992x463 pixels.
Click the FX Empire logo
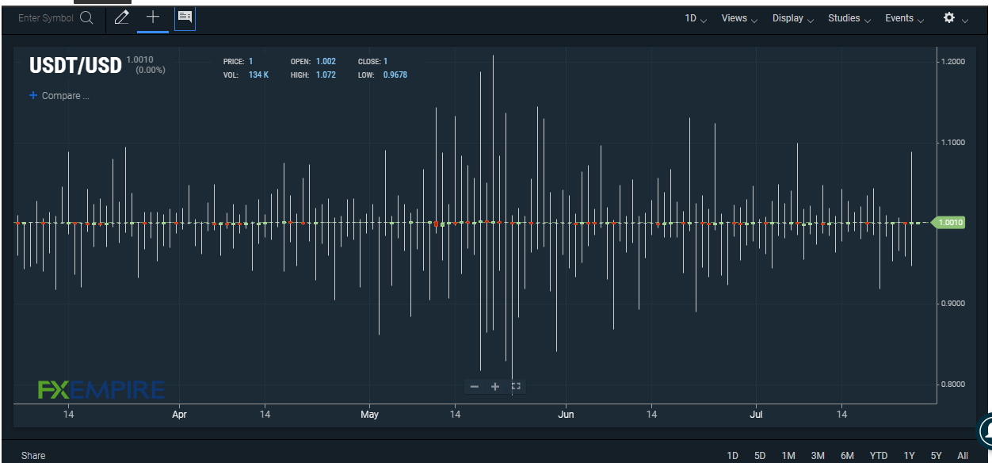tap(101, 389)
